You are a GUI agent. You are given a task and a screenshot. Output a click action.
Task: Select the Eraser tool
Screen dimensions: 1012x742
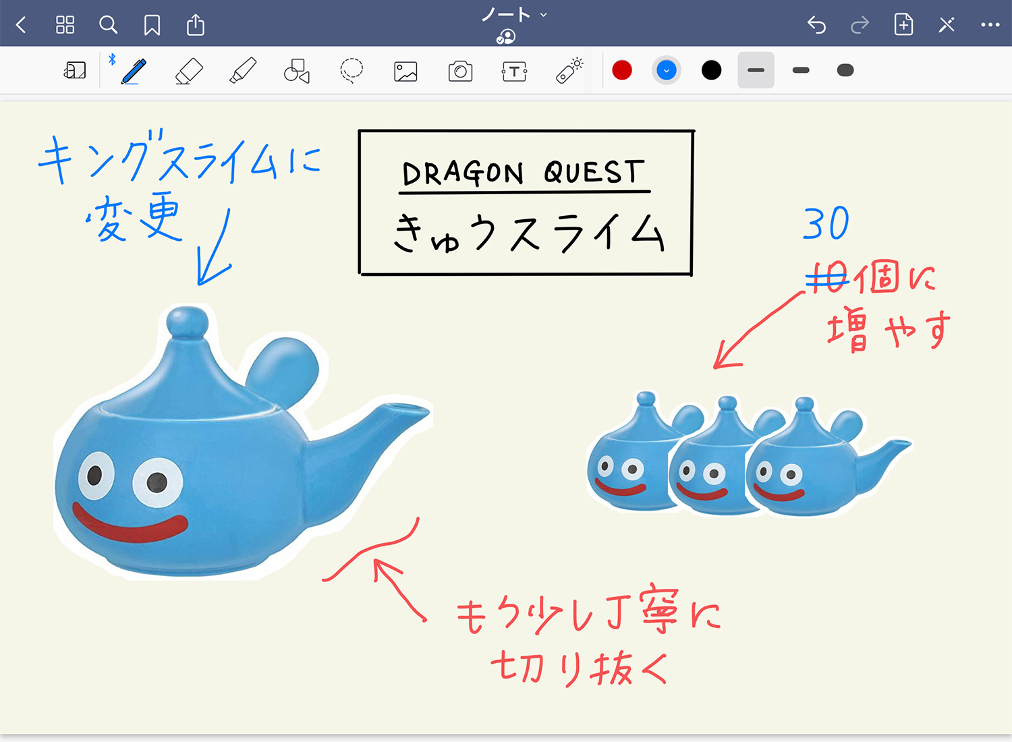pyautogui.click(x=189, y=71)
